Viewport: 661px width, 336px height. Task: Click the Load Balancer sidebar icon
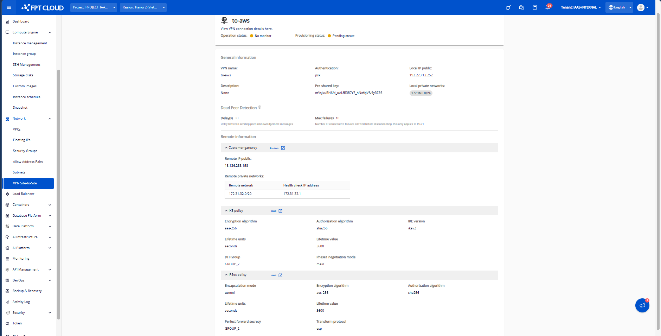pyautogui.click(x=7, y=194)
